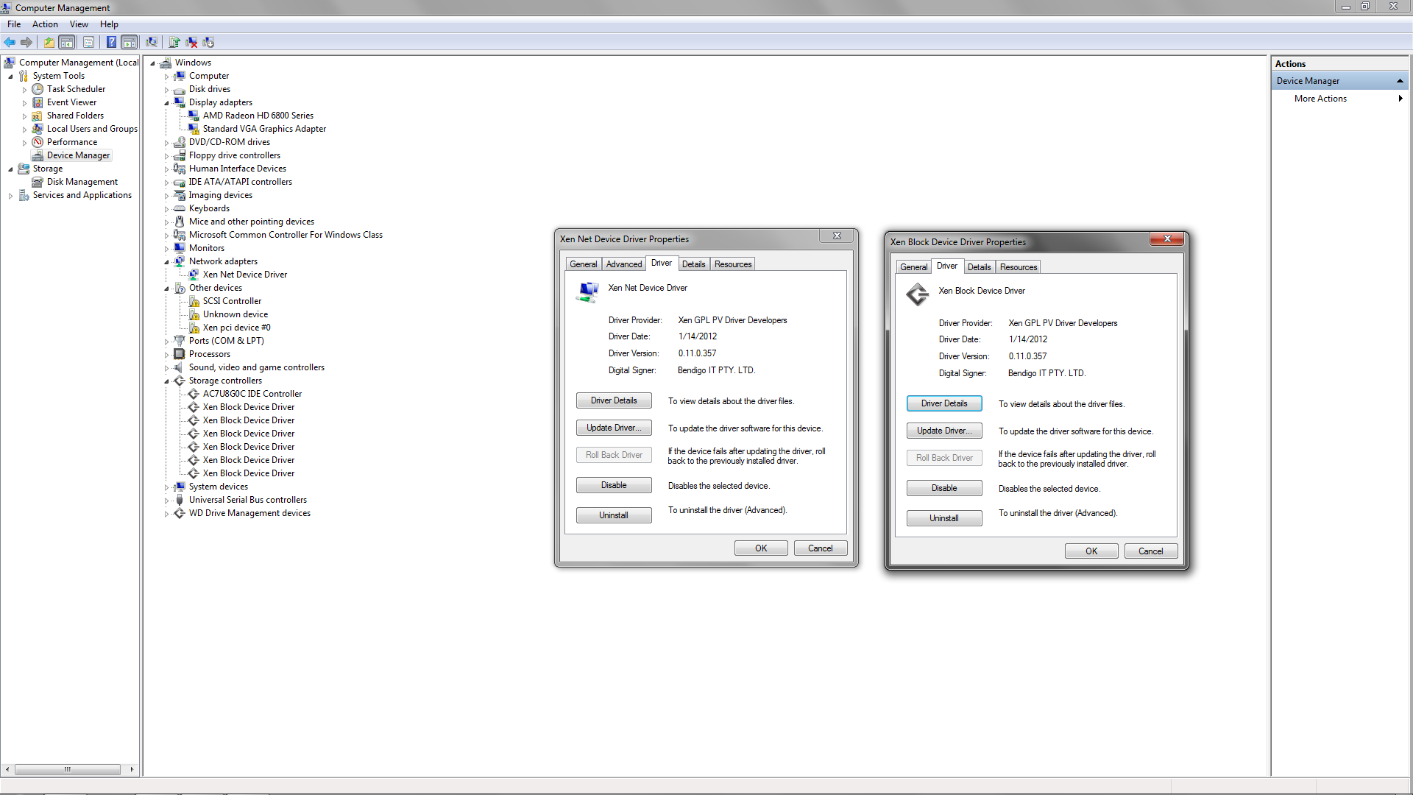1413x795 pixels.
Task: Open the Action menu
Action: tap(45, 24)
